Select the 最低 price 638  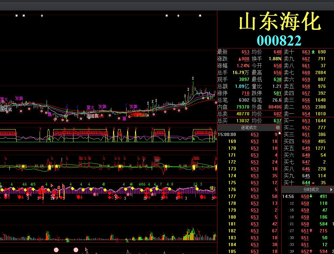tap(278, 79)
